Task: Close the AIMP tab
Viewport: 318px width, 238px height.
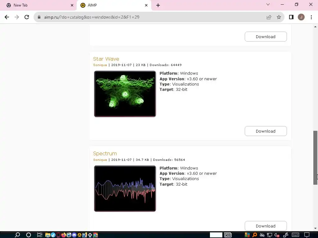Action: coord(146,5)
